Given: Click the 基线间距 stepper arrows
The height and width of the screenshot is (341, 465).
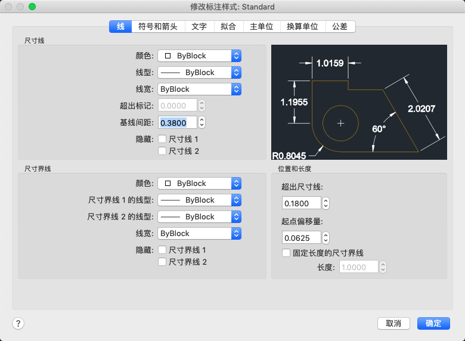Looking at the screenshot, I should [x=202, y=122].
